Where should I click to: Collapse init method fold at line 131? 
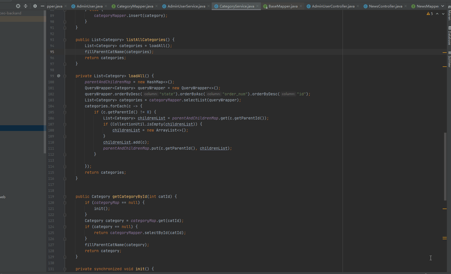pyautogui.click(x=65, y=269)
